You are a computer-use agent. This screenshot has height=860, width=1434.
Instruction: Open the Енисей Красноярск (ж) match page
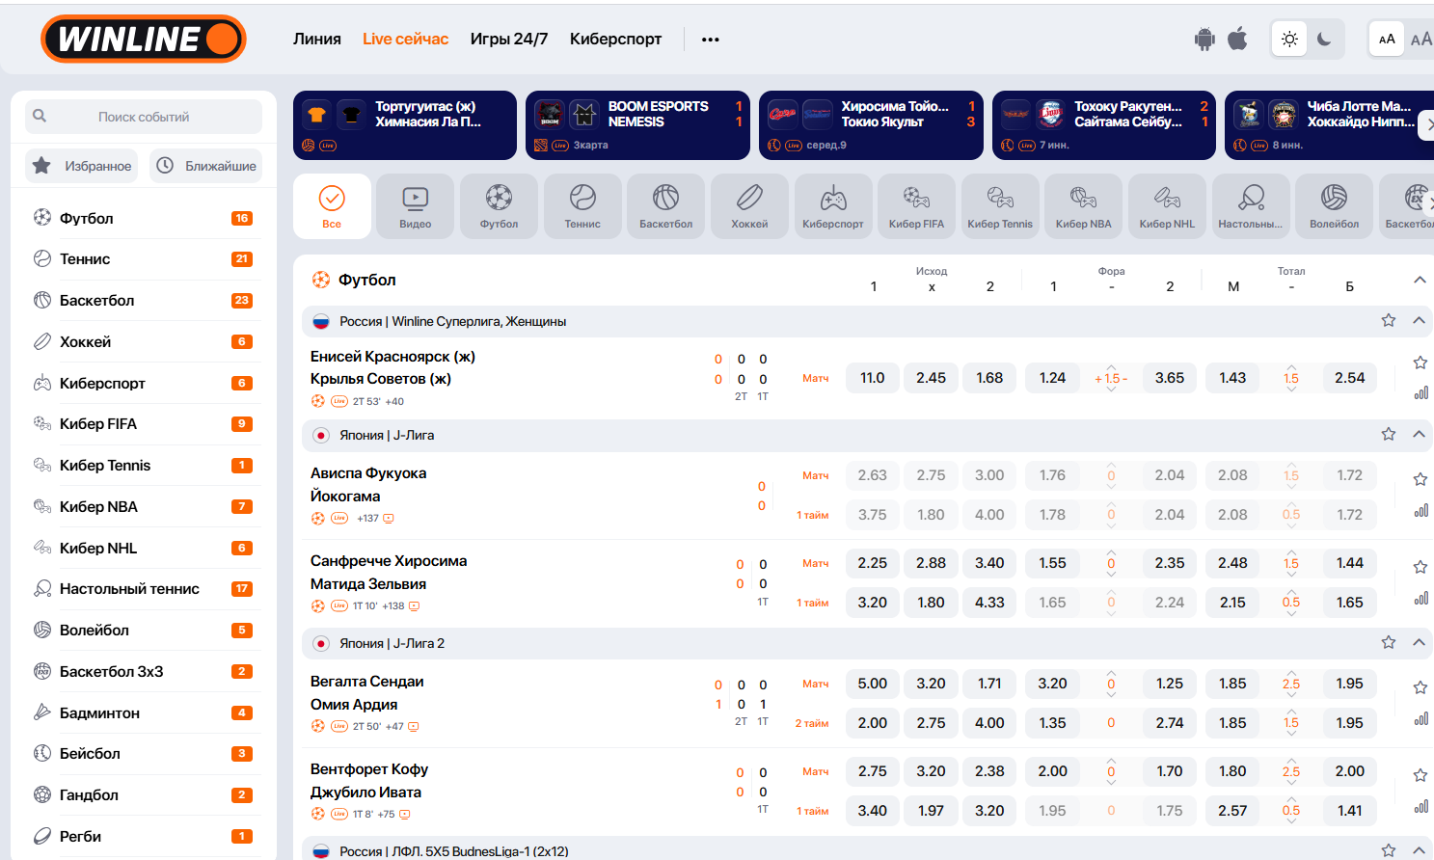tap(392, 367)
